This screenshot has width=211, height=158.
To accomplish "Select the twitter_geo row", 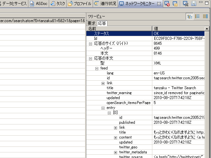I will (x=145, y=147).
